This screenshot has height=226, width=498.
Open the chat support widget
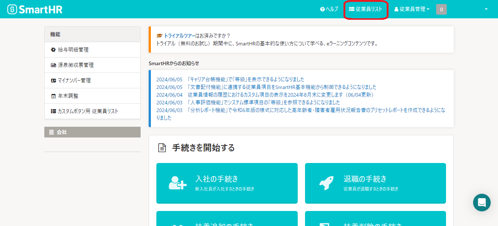(x=482, y=203)
